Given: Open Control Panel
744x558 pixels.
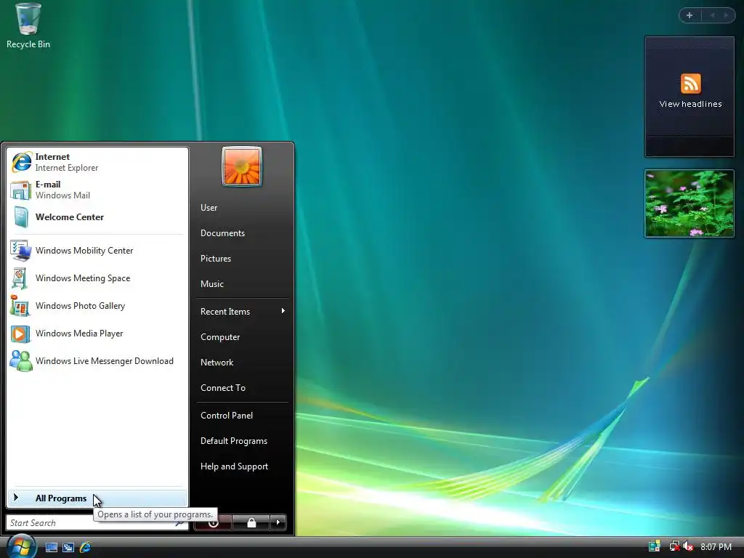Looking at the screenshot, I should point(242,415).
